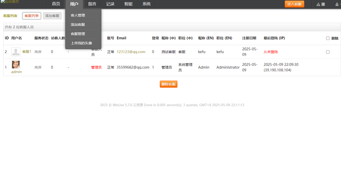The width and height of the screenshot is (341, 180).
Task: Open the admin username link
Action: pyautogui.click(x=17, y=72)
